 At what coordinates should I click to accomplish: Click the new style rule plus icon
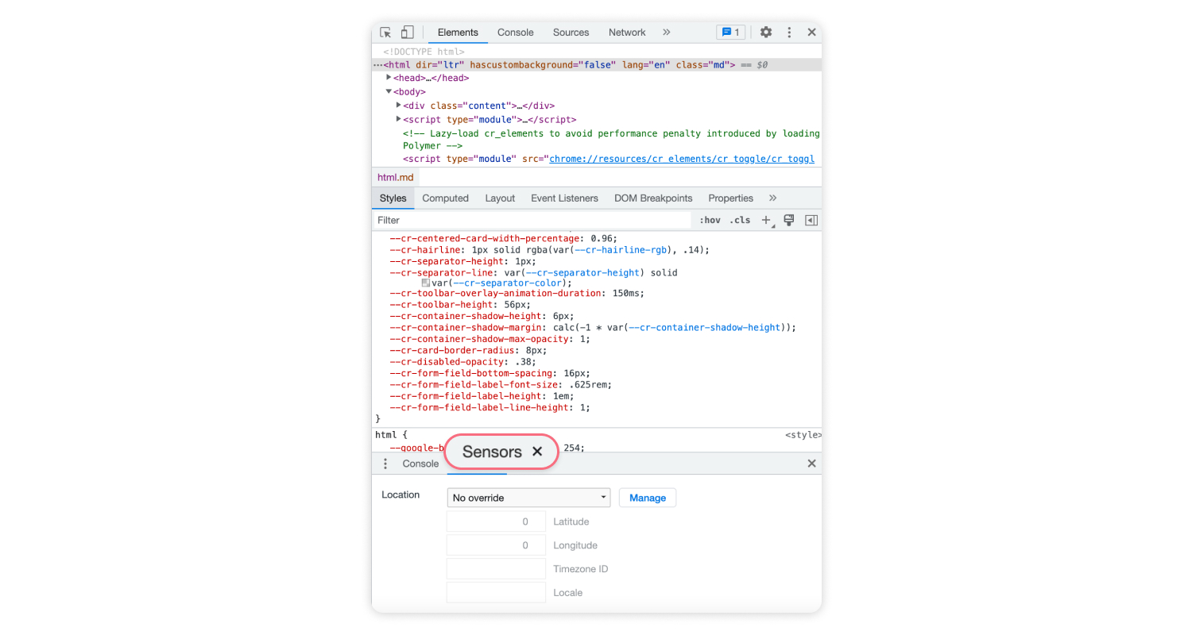[x=764, y=220]
